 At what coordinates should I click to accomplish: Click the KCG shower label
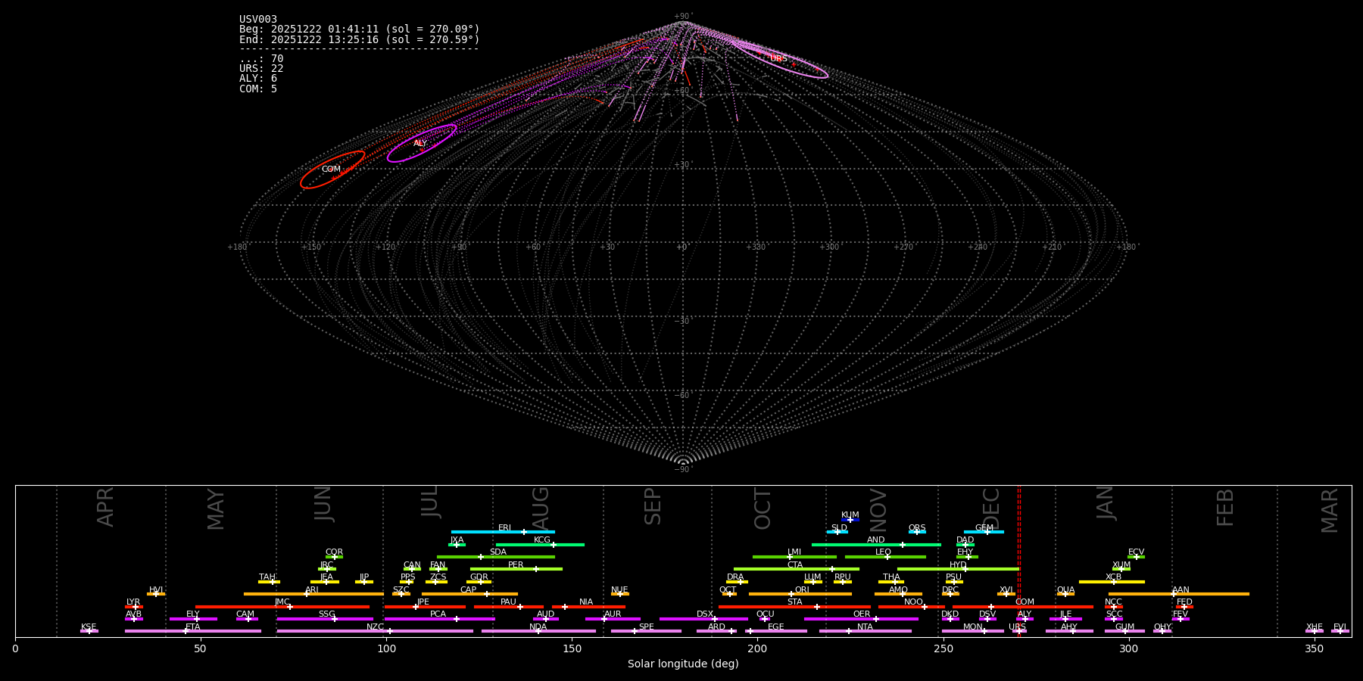point(542,540)
